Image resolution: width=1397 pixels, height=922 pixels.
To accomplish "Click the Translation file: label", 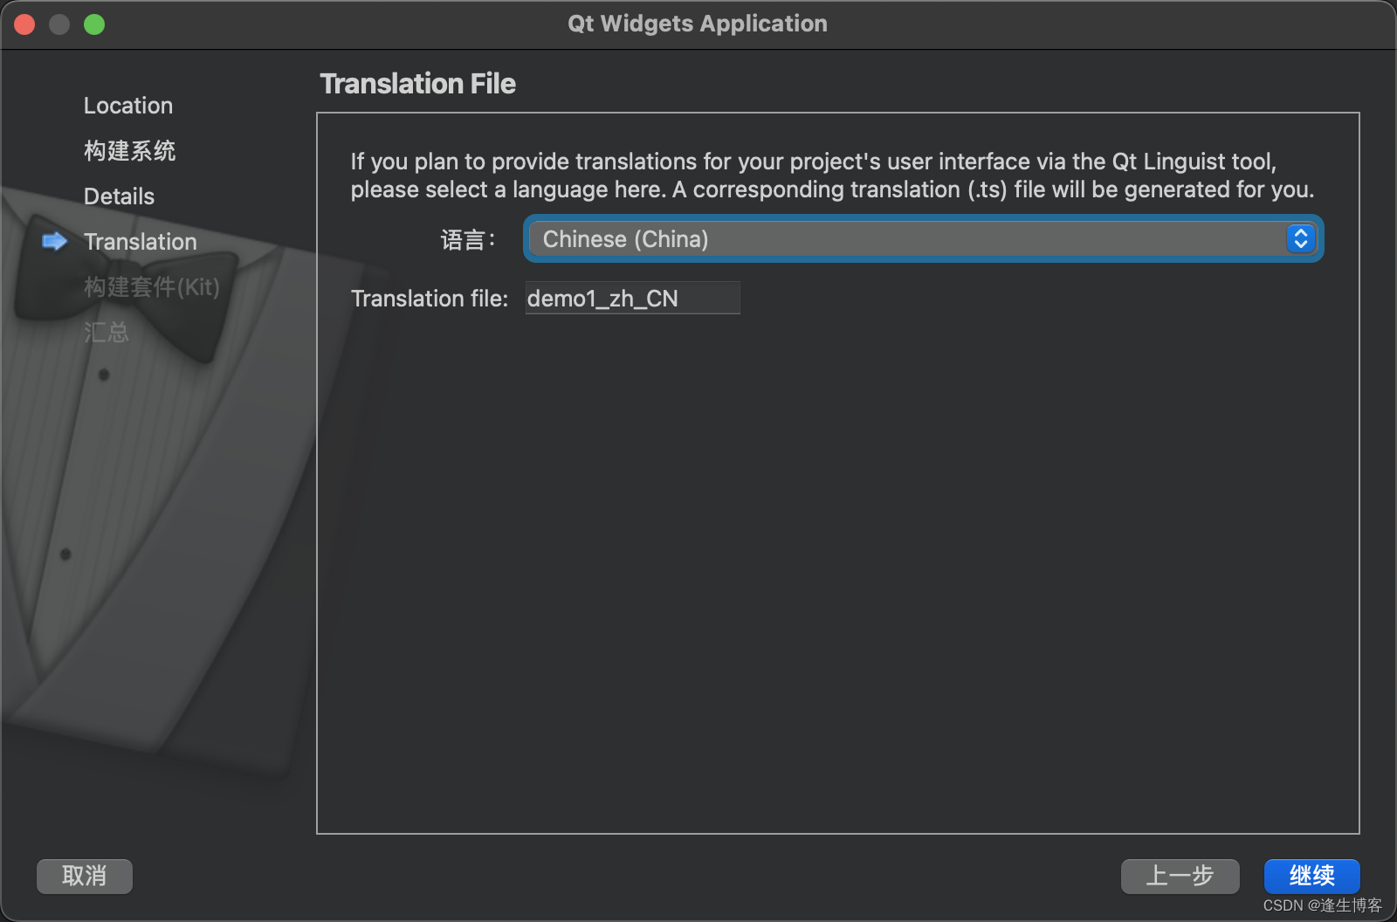I will pyautogui.click(x=429, y=299).
